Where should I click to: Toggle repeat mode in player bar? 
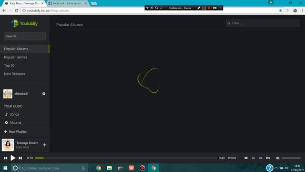tap(268, 158)
